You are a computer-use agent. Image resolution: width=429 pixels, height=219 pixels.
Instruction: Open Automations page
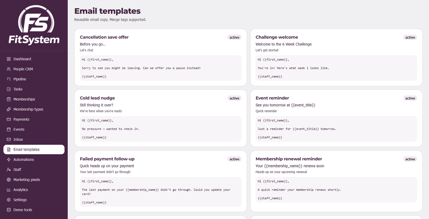pyautogui.click(x=34, y=160)
